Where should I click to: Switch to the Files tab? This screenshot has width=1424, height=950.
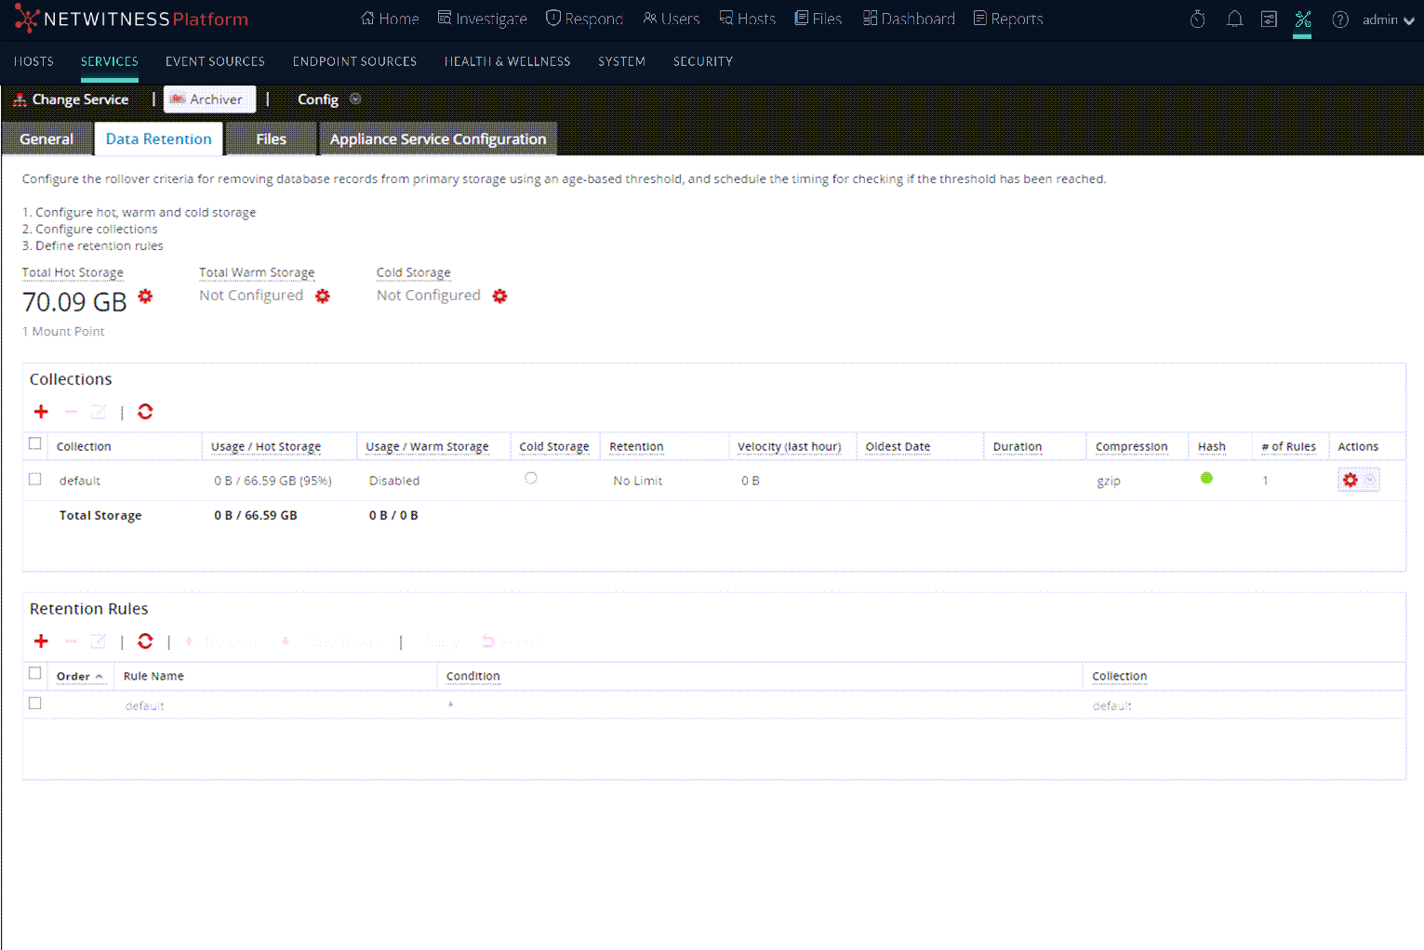271,139
